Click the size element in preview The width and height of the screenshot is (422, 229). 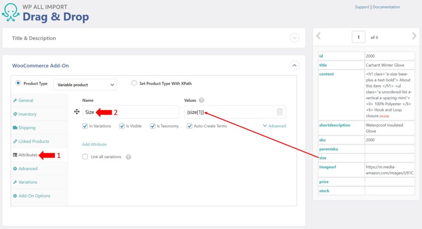coord(323,158)
